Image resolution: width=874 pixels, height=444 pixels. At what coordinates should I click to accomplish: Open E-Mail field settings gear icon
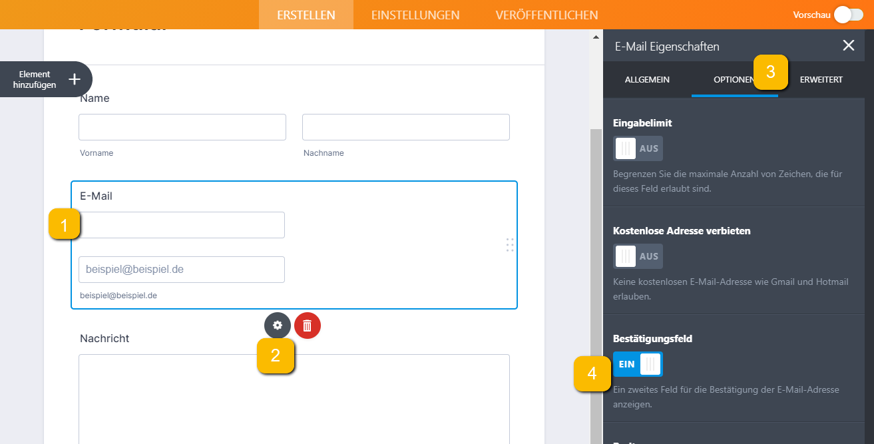278,326
